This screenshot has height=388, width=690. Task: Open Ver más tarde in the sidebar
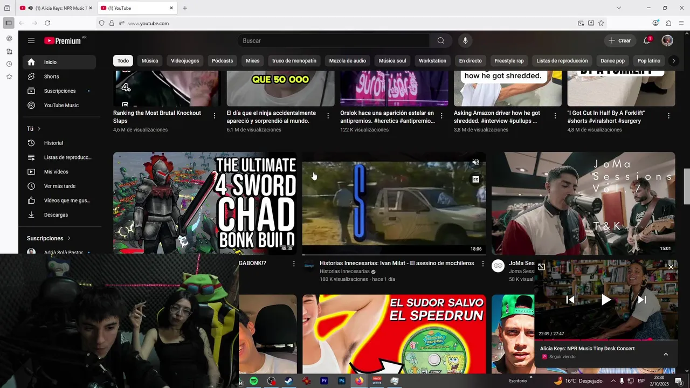point(59,186)
